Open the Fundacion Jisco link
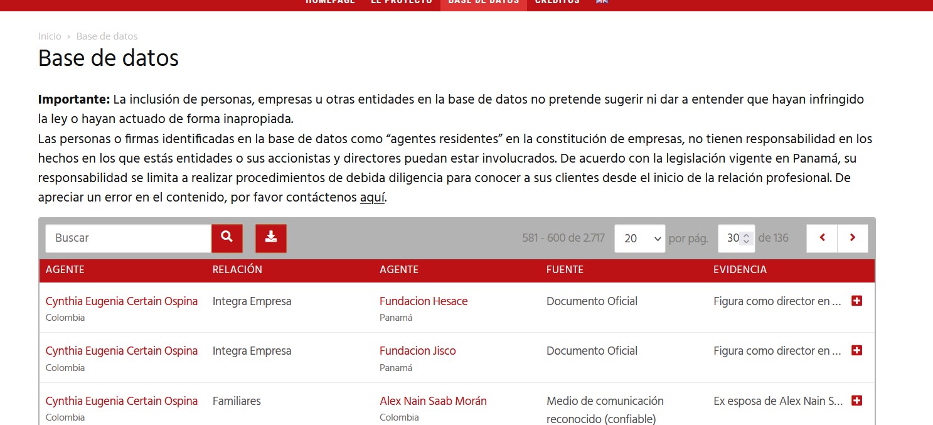The image size is (933, 425). click(x=418, y=351)
